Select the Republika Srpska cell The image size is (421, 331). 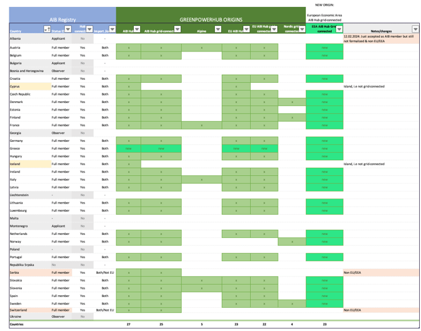[x=30, y=265]
